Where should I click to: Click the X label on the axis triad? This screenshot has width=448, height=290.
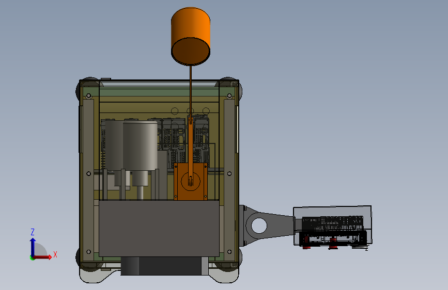pos(55,254)
